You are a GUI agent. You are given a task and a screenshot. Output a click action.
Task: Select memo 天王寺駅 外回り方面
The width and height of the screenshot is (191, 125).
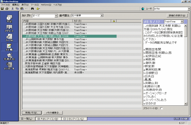point(70,48)
